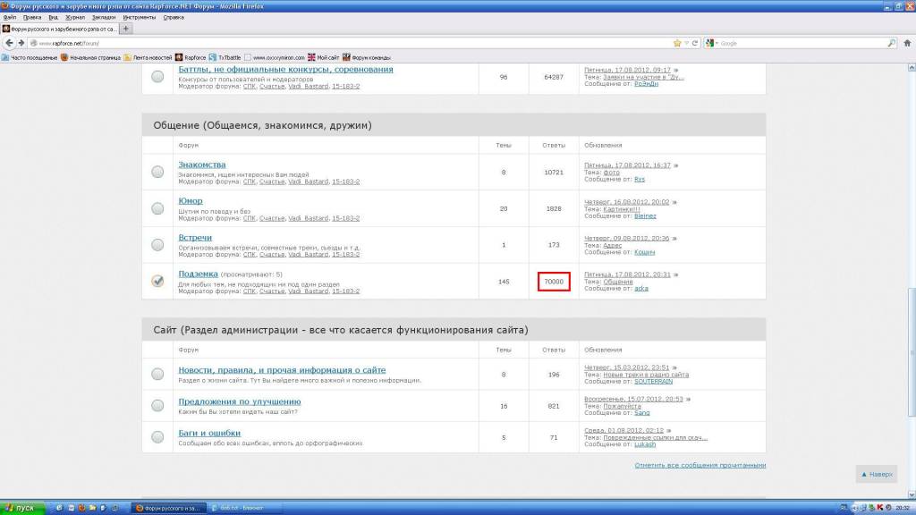Screen dimensions: 916x515
Task: Click the scrollbar down arrow
Action: point(912,494)
